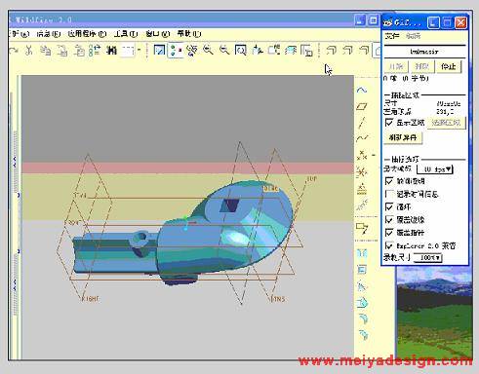Click the Cut scissors toolbar icon
This screenshot has width=479, height=374.
29,51
